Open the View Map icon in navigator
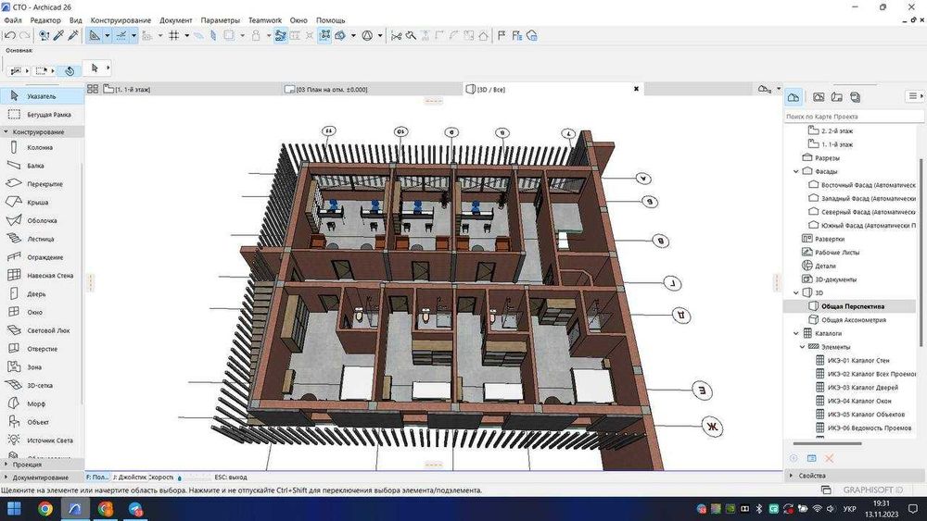Image resolution: width=927 pixels, height=521 pixels. pyautogui.click(x=819, y=97)
